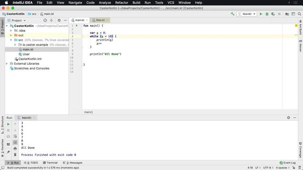Click the Stop toolbar button

click(279, 14)
